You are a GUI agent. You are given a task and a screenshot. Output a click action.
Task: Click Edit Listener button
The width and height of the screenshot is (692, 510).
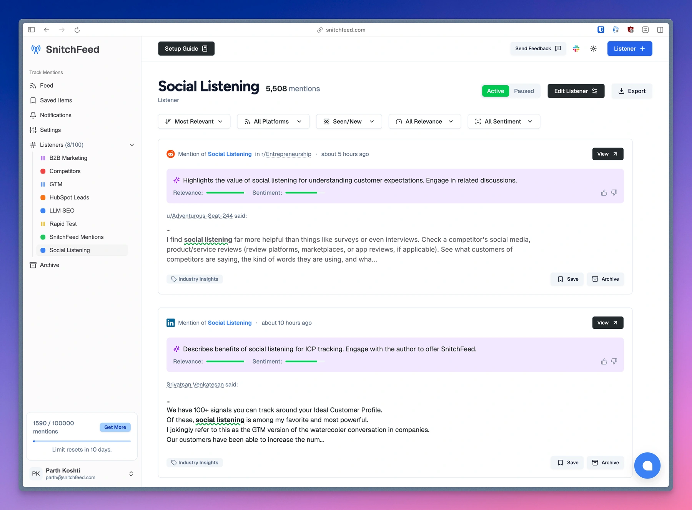click(576, 91)
